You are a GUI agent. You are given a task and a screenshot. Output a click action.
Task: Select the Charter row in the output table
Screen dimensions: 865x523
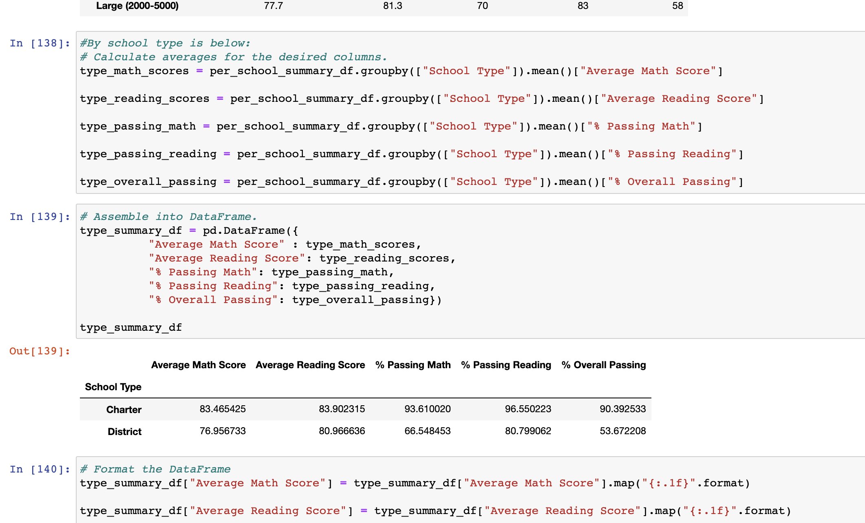coord(124,409)
